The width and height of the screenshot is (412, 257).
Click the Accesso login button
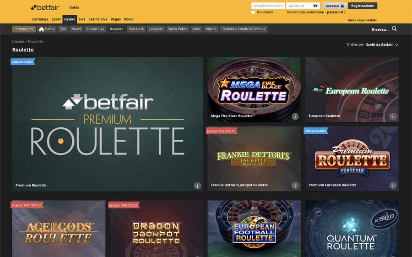[335, 6]
